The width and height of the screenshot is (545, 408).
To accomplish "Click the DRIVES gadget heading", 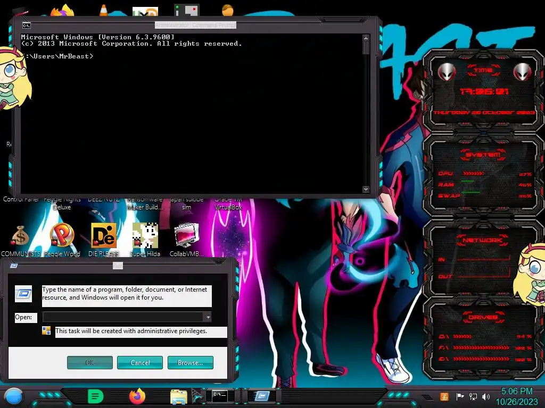I will [483, 317].
